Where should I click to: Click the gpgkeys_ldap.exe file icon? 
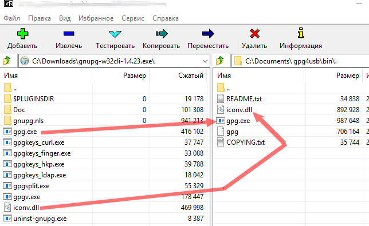[7, 175]
